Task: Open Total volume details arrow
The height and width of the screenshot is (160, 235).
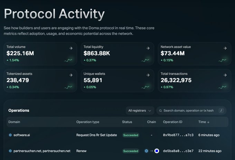Action: (x=71, y=48)
